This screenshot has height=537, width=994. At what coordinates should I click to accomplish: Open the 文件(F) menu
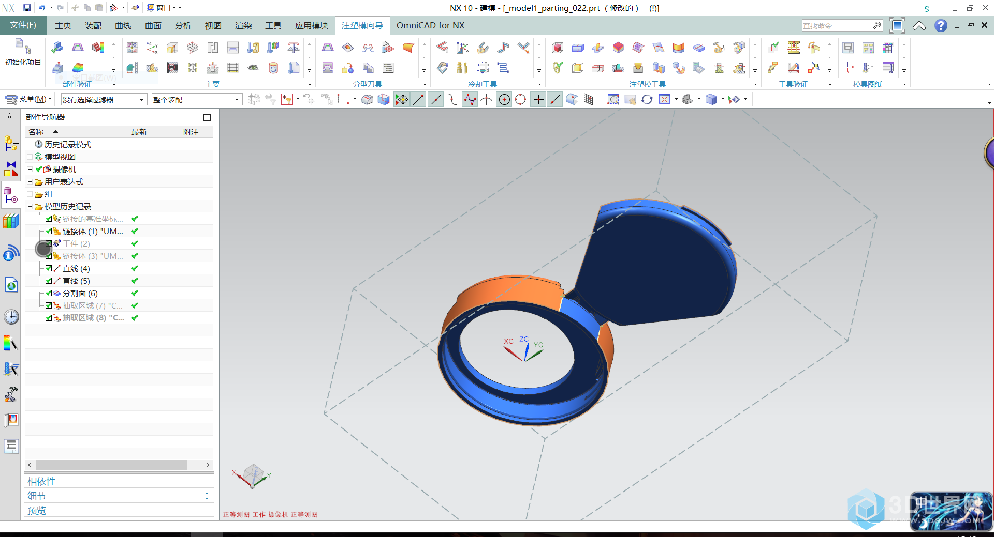(23, 25)
